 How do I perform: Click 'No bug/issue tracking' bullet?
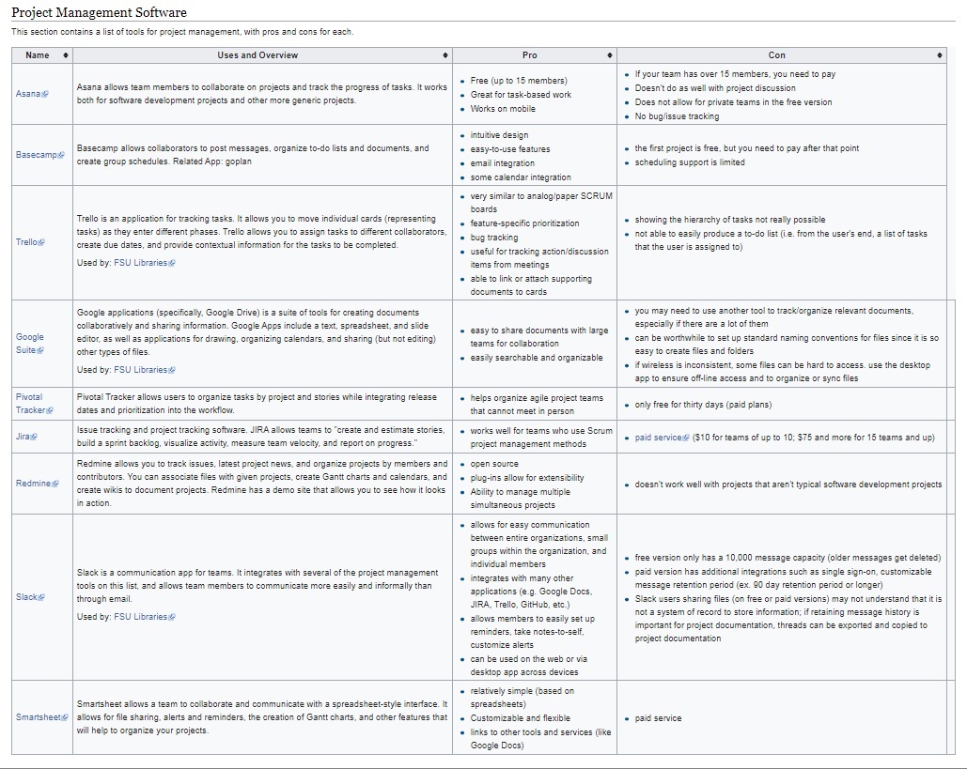[677, 116]
